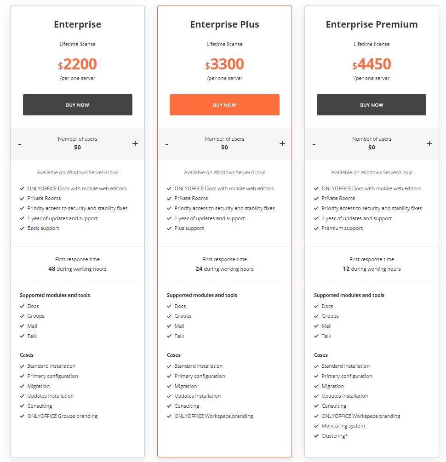This screenshot has height=462, width=446.
Task: Buy the Enterprise plan for $2200
Action: (x=78, y=105)
